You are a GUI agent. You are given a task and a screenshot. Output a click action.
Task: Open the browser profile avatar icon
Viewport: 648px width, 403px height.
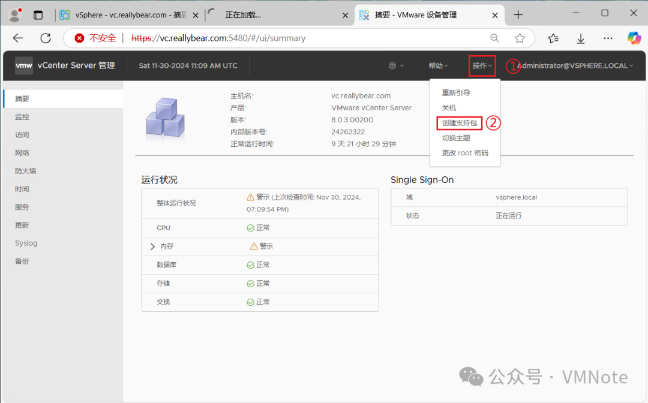[15, 15]
